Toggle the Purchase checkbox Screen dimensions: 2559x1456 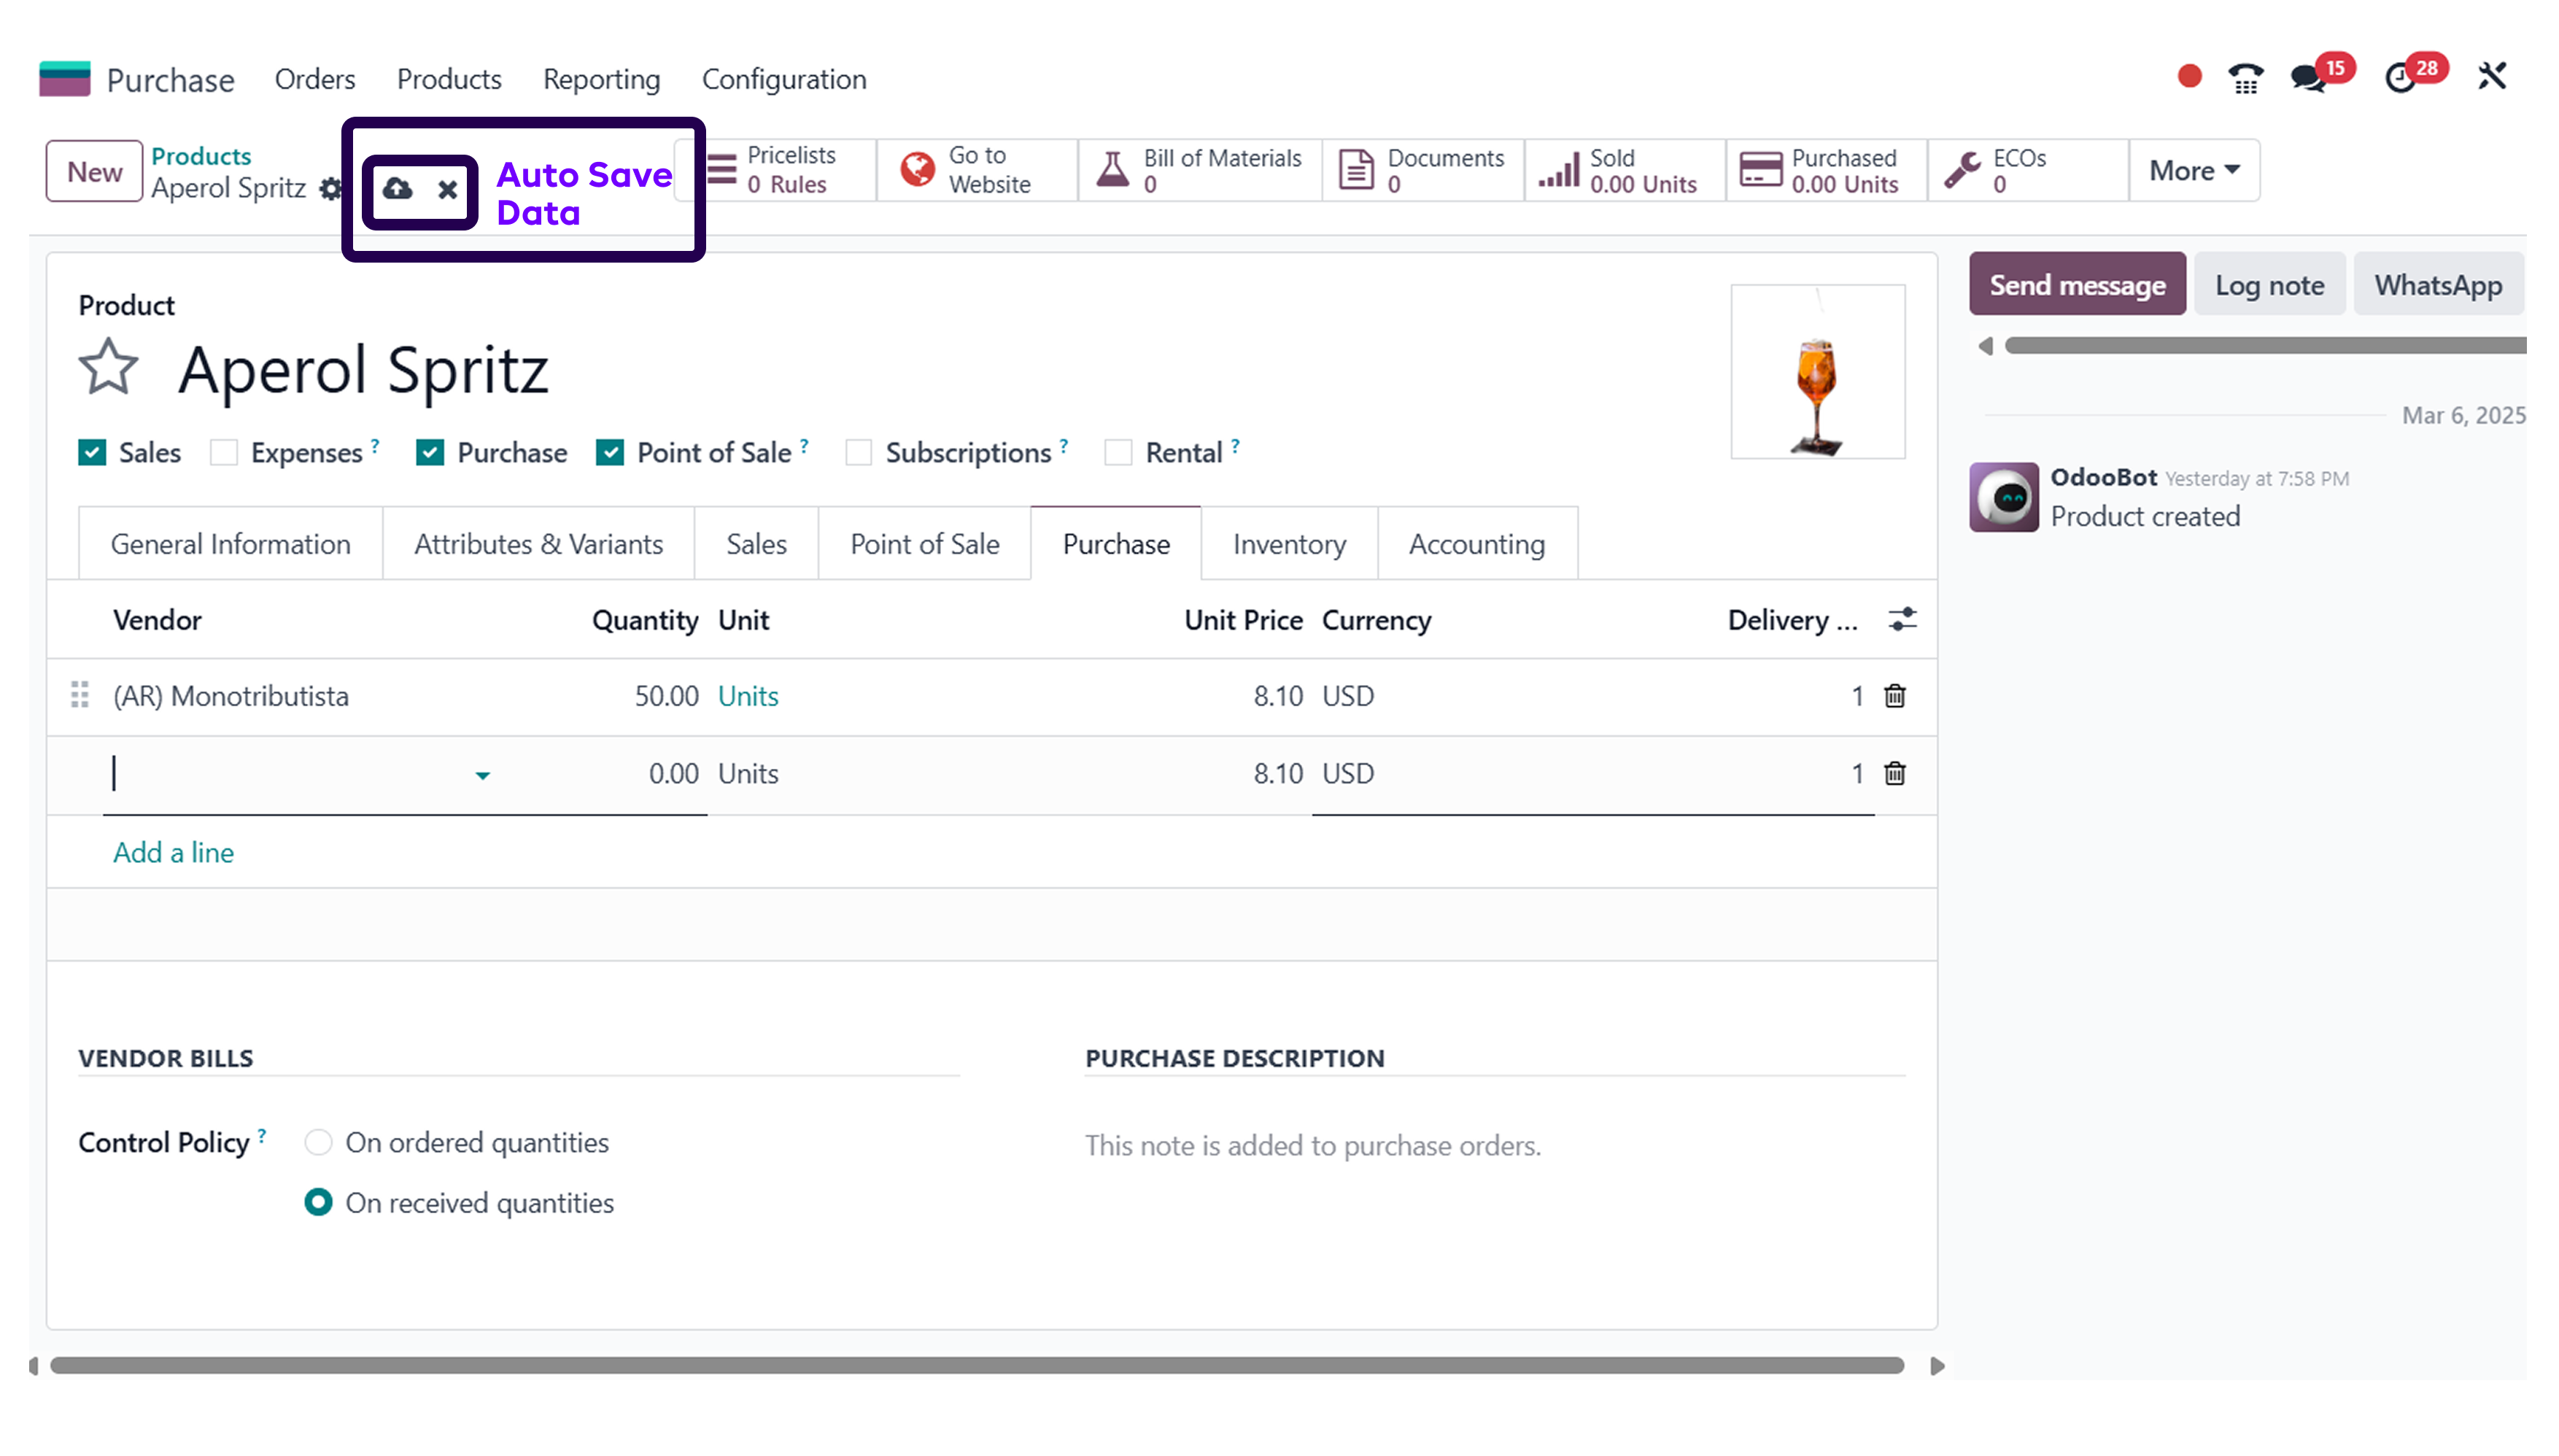pos(430,453)
